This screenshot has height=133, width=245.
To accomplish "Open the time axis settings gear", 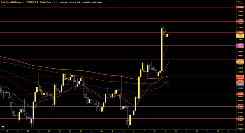I will click(241, 131).
